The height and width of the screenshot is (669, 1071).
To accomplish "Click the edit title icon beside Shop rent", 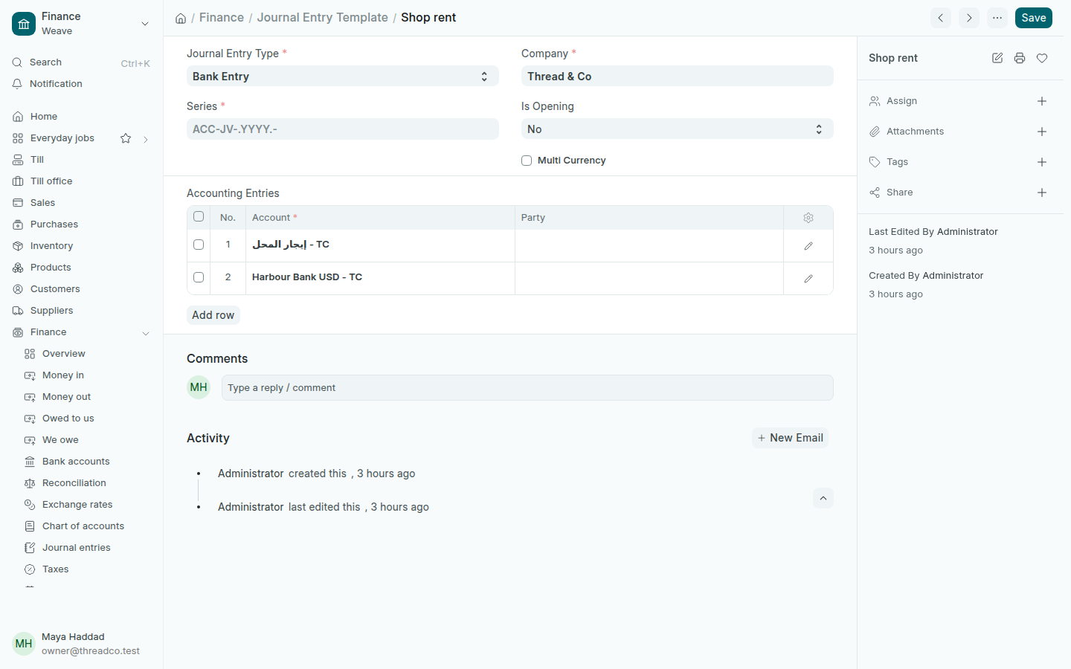I will point(997,58).
